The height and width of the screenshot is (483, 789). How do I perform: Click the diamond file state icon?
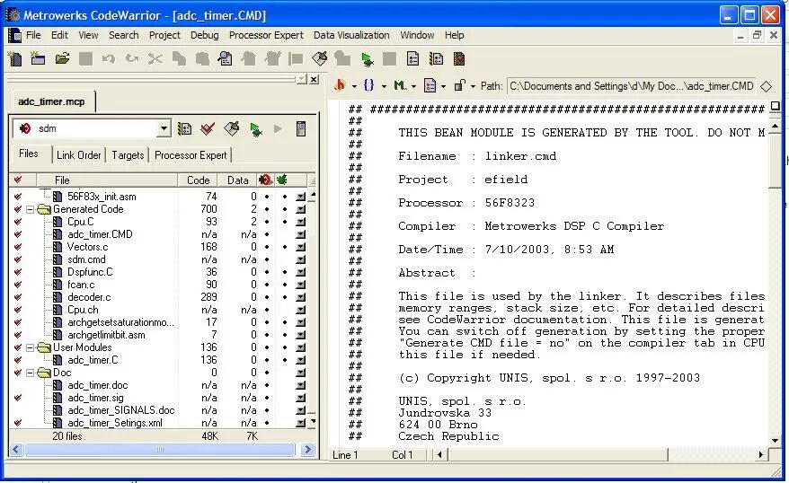click(x=767, y=86)
